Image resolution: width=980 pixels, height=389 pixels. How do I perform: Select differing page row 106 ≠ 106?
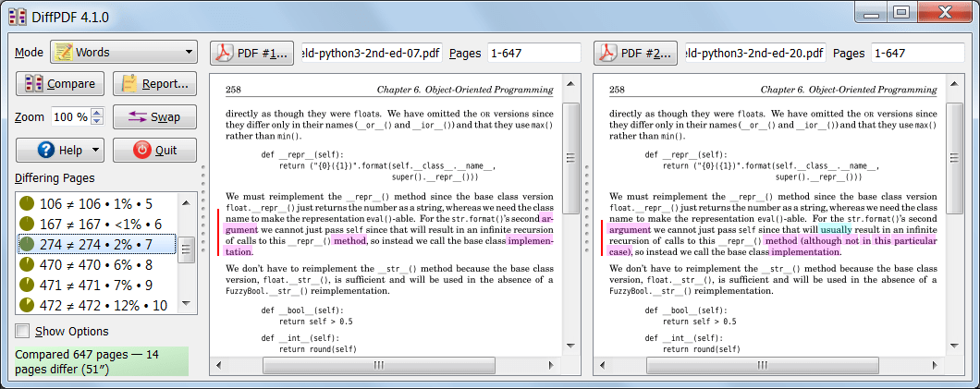tap(97, 203)
